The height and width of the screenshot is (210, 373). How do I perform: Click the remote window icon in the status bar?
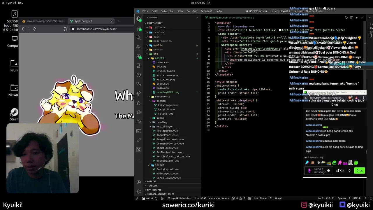137,198
